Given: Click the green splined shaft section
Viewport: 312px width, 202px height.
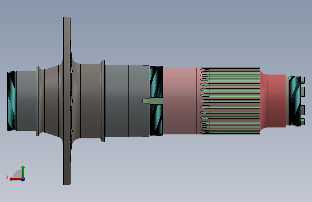Looking at the screenshot, I should [x=230, y=101].
